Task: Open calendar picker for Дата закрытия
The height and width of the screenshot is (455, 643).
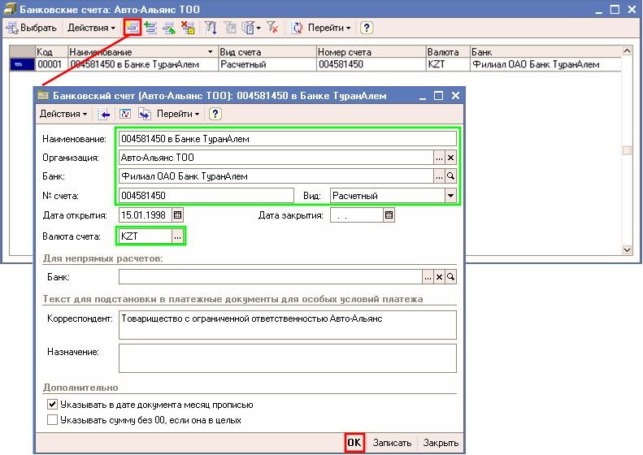Action: (x=389, y=215)
